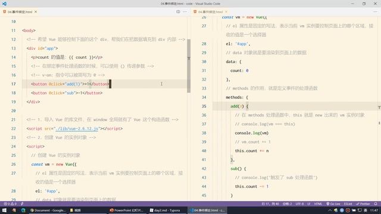Open Edge browser from taskbar
Image resolution: width=381 pixels, height=214 pixels.
[x=23, y=210]
